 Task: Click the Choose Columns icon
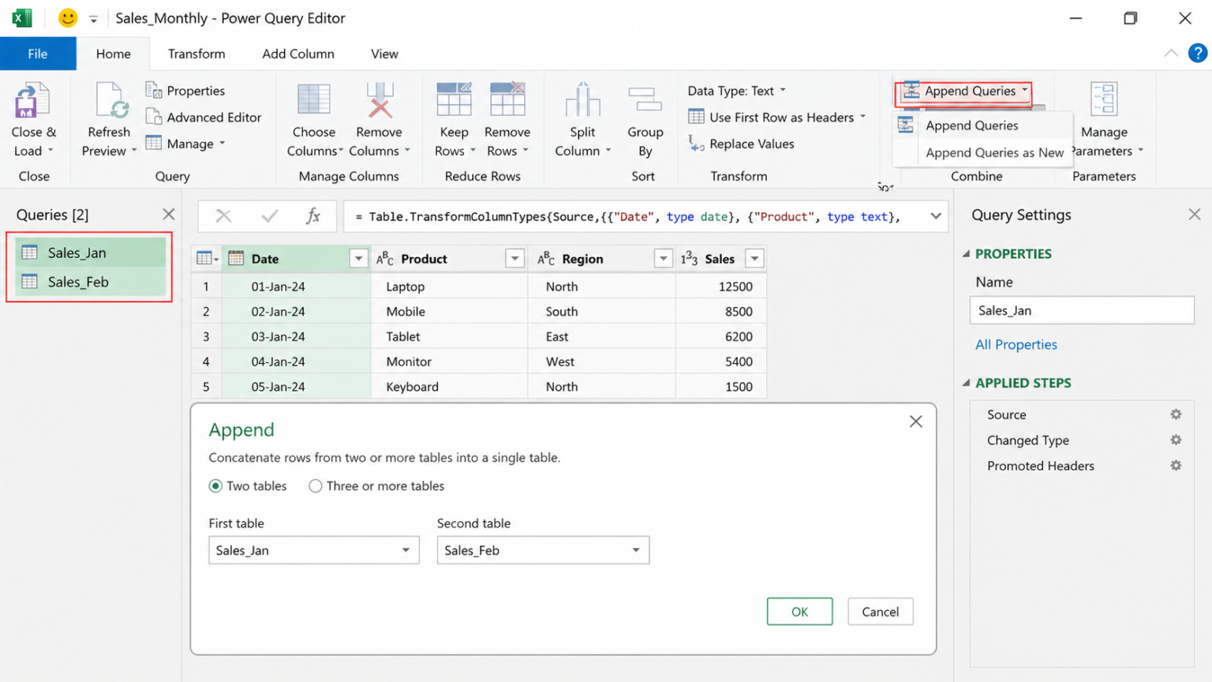[313, 100]
